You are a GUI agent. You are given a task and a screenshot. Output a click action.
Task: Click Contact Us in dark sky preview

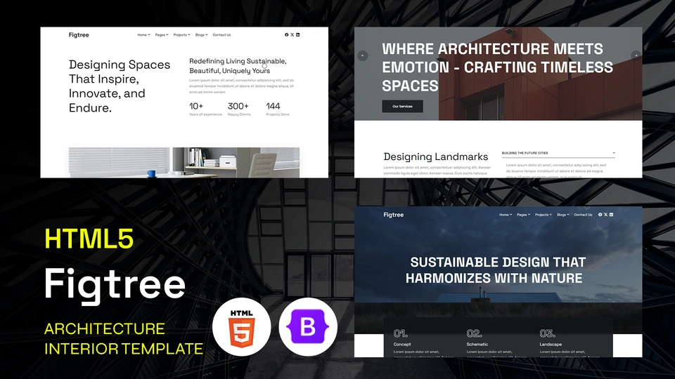tap(583, 215)
